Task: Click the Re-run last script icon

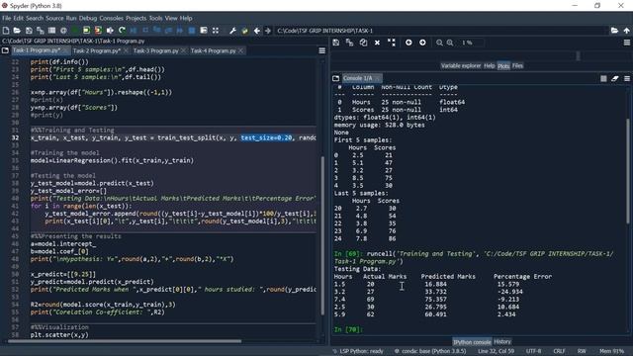Action: (x=122, y=31)
